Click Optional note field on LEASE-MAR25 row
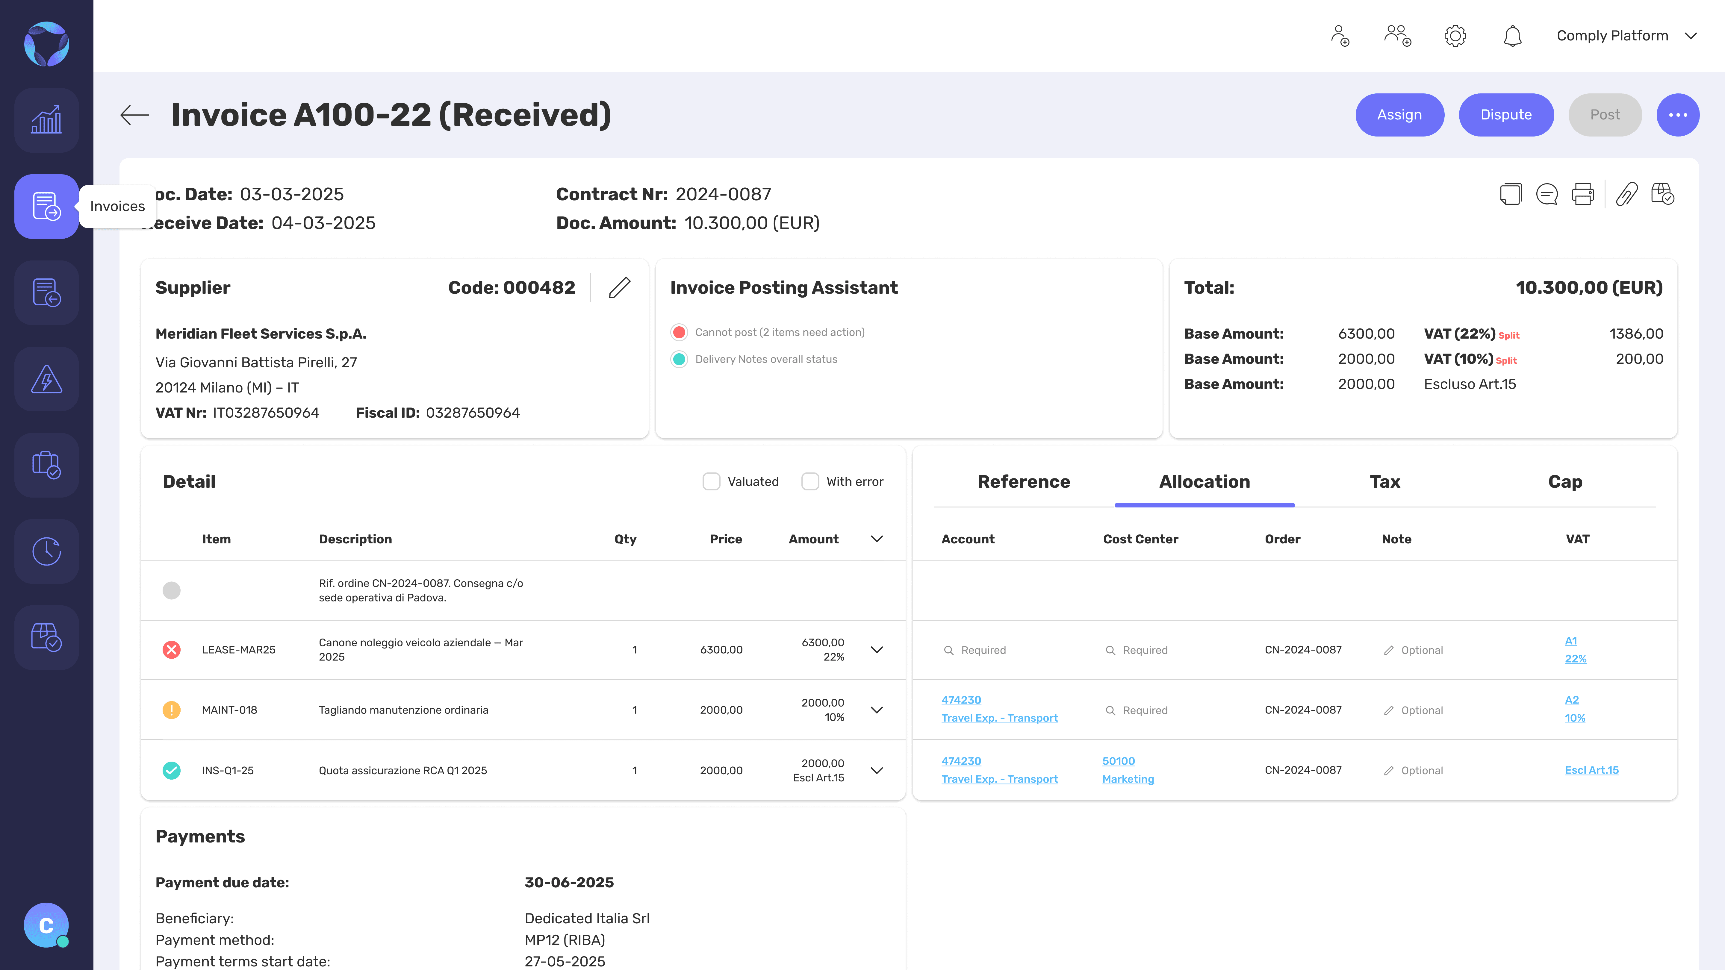Image resolution: width=1725 pixels, height=970 pixels. tap(1413, 650)
